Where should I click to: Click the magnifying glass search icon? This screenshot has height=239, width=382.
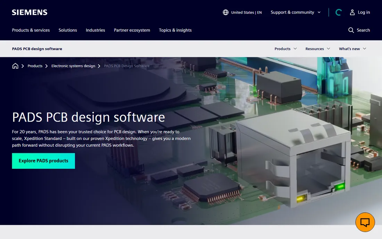[x=351, y=30]
